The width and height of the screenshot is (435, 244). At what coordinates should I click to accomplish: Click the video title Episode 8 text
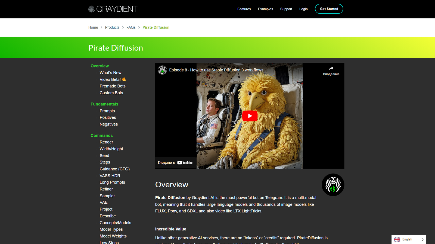click(216, 70)
